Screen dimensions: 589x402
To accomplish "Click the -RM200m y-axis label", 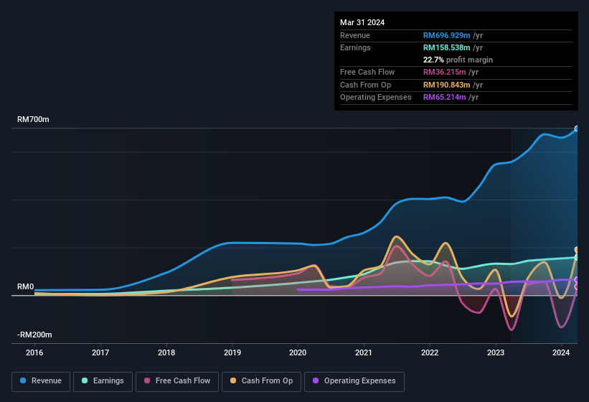I will pos(34,335).
